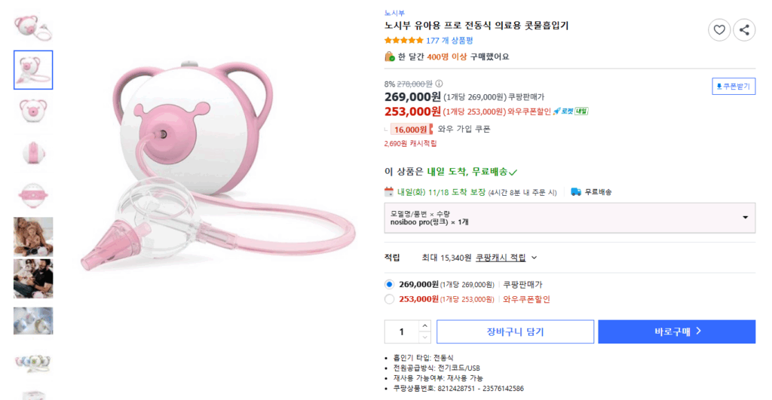Click the 장바구니 담기 button
Screen dimensions: 772x400
[x=515, y=331]
